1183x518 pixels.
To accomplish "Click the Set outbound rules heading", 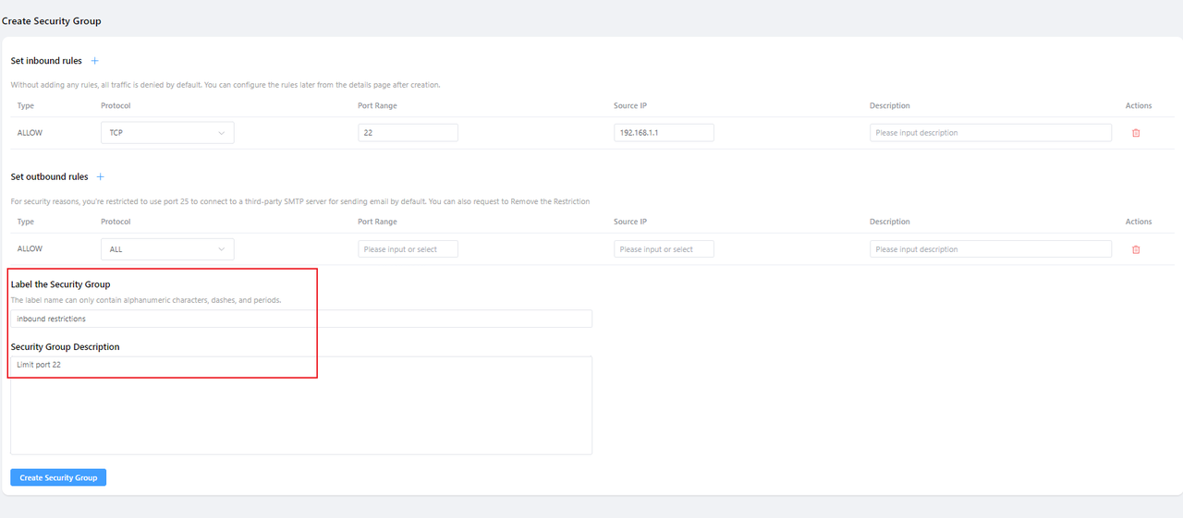I will [x=50, y=176].
